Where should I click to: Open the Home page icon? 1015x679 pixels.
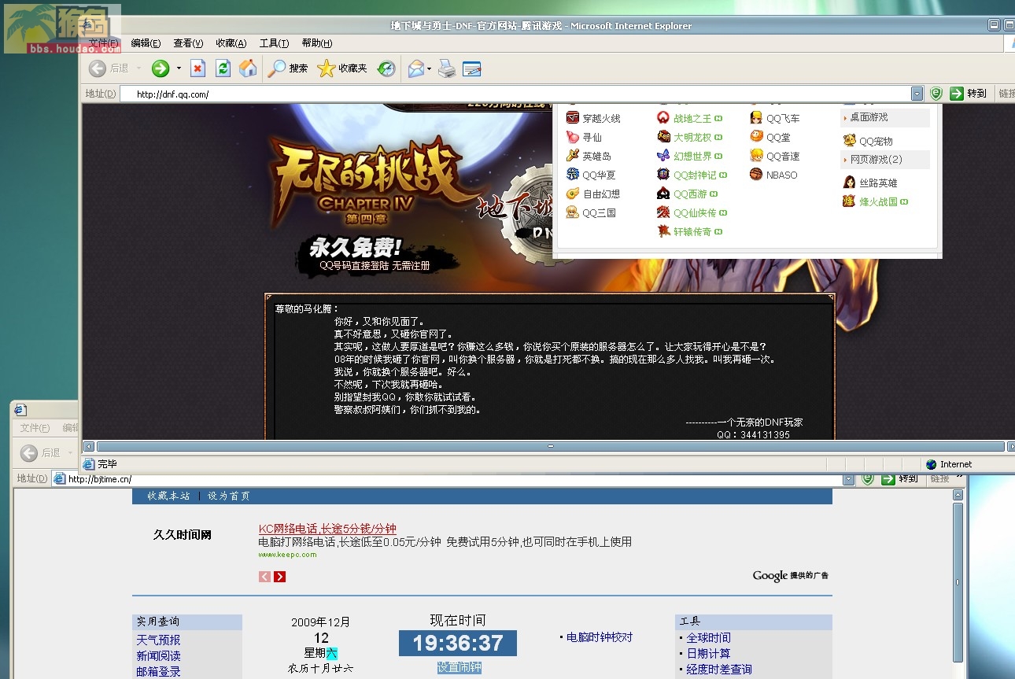[248, 68]
